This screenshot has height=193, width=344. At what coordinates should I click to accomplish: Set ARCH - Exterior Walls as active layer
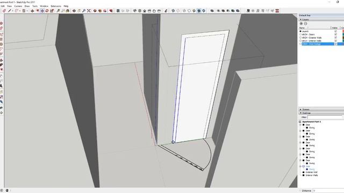click(x=300, y=38)
